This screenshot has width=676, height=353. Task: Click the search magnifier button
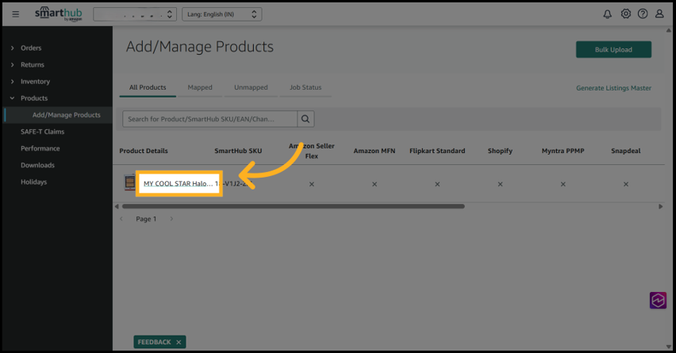(x=305, y=119)
